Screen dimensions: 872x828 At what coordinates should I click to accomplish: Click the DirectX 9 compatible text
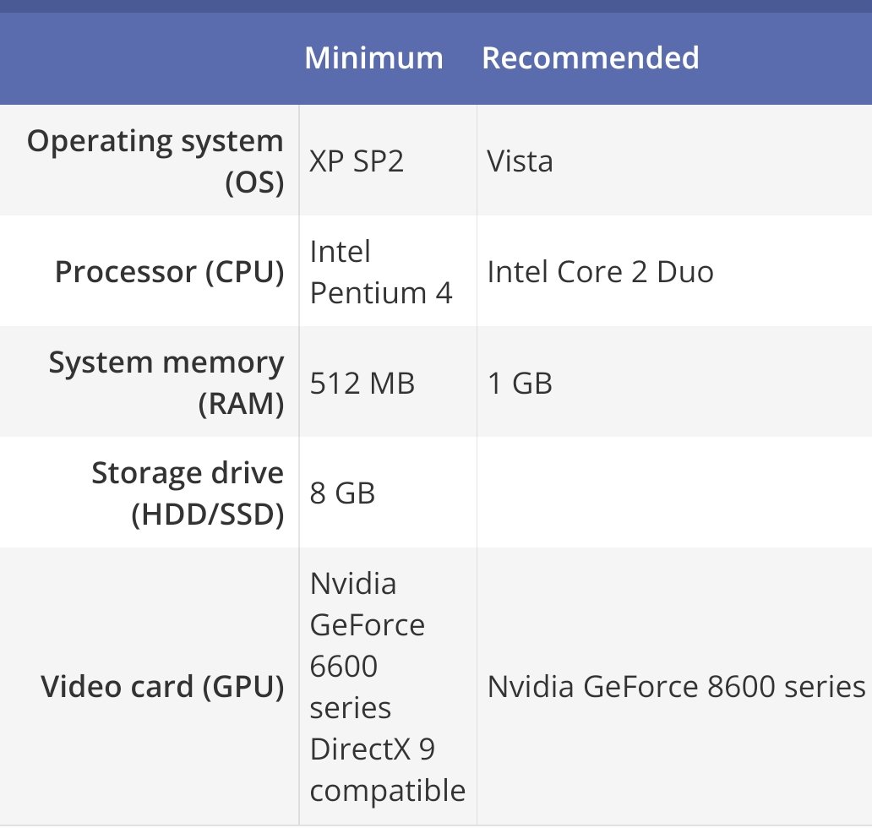(x=388, y=770)
